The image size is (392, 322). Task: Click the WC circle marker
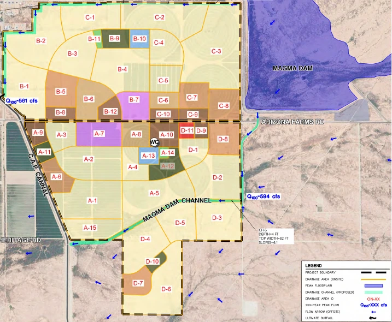click(x=154, y=142)
